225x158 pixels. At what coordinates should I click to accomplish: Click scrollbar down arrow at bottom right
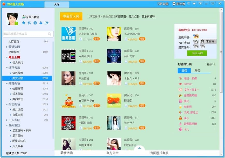[221, 154]
